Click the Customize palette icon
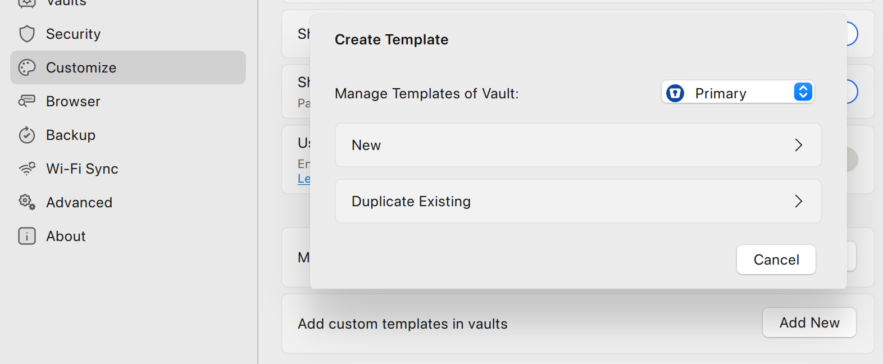 27,67
